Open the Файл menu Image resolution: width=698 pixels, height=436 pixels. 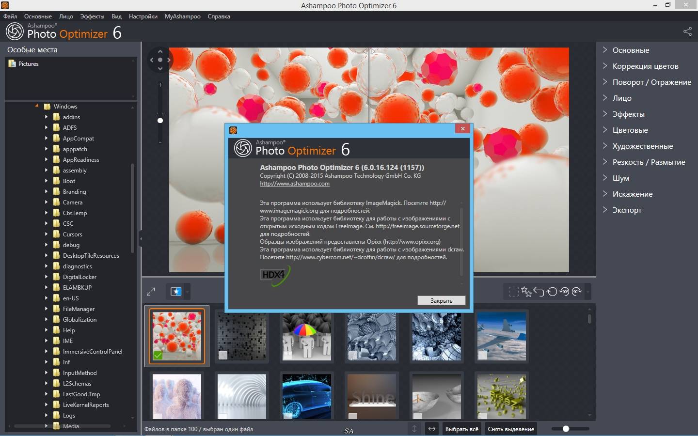10,16
